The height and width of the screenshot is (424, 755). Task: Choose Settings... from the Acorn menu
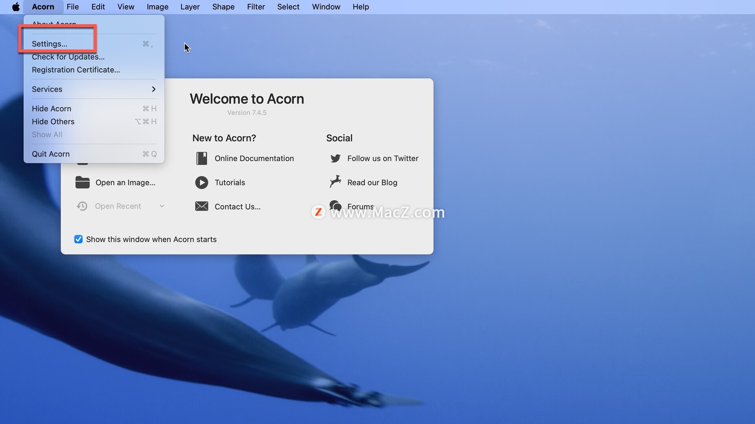click(x=94, y=44)
